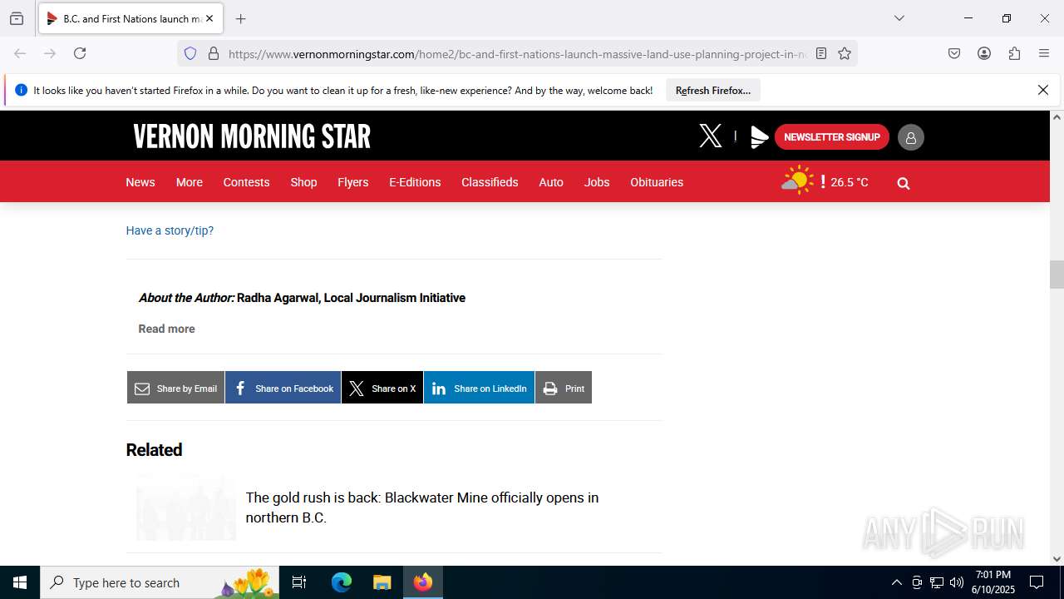
Task: Click the 26.5 °C temperature reading
Action: pos(850,182)
